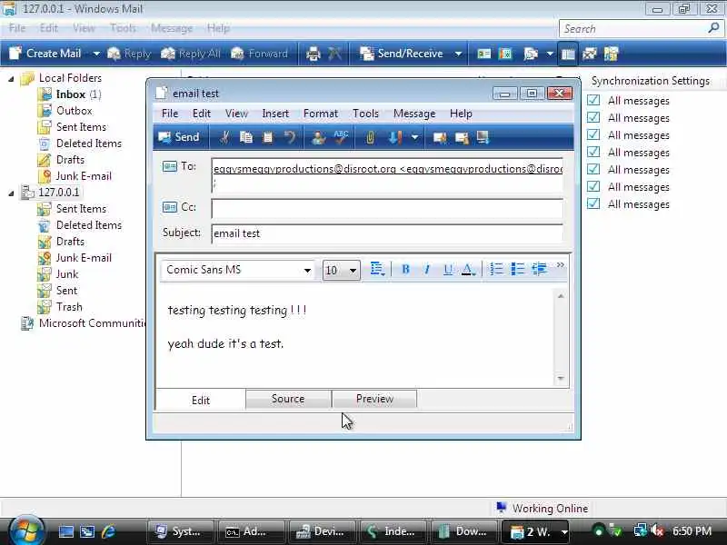The width and height of the screenshot is (727, 545).
Task: Open the Message menu in compose window
Action: click(x=414, y=114)
